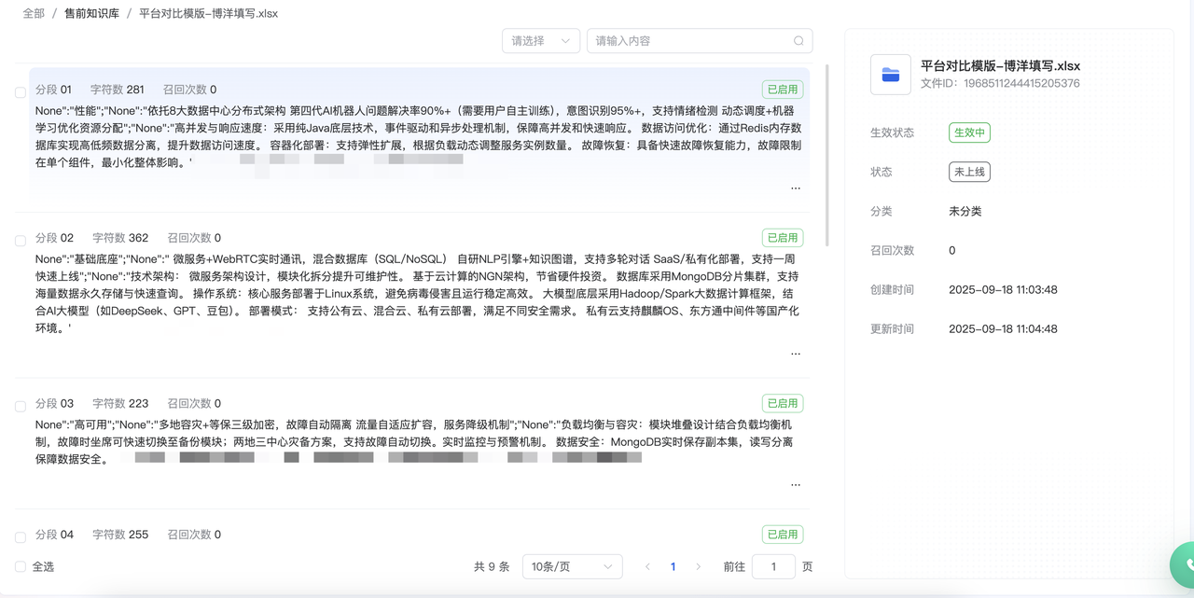Click the search magnifier icon
The image size is (1194, 598).
(798, 41)
